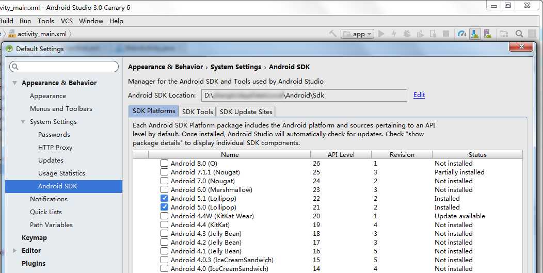Uncheck Android 5.1 (Lollipop) checkbox

165,198
